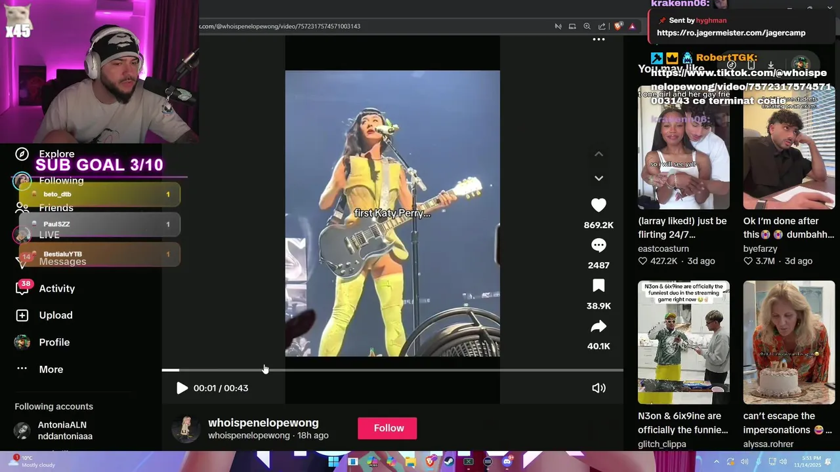Mute the video with the speaker icon
840x472 pixels.
(598, 388)
